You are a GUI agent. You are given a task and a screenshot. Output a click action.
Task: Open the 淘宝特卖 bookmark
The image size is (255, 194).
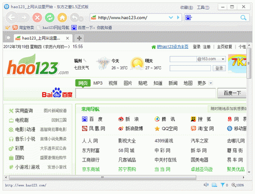23,28
